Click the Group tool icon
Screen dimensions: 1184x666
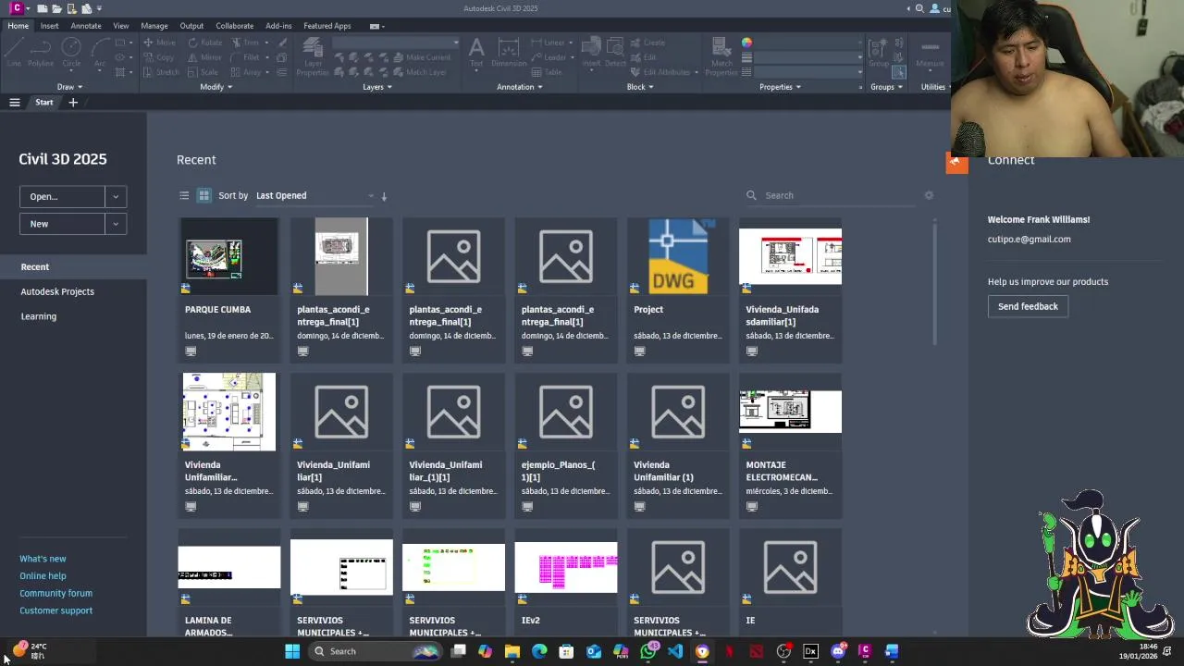878,53
